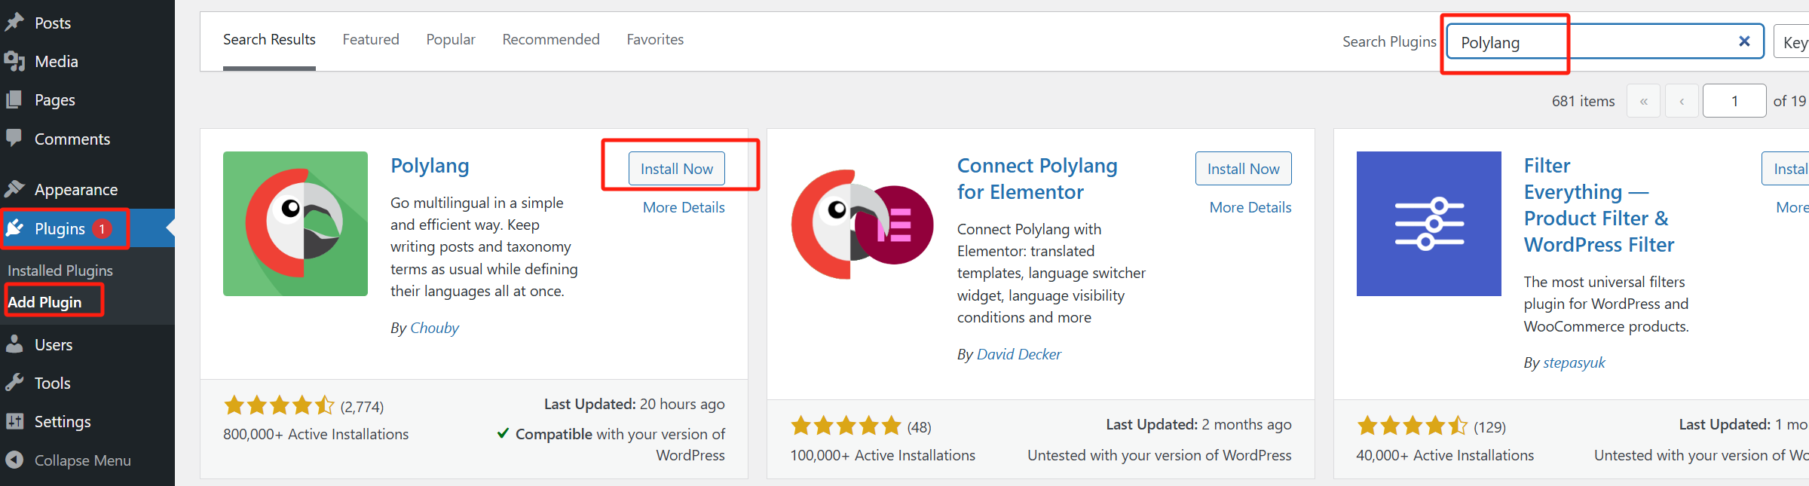Switch to the Featured tab

coord(371,39)
